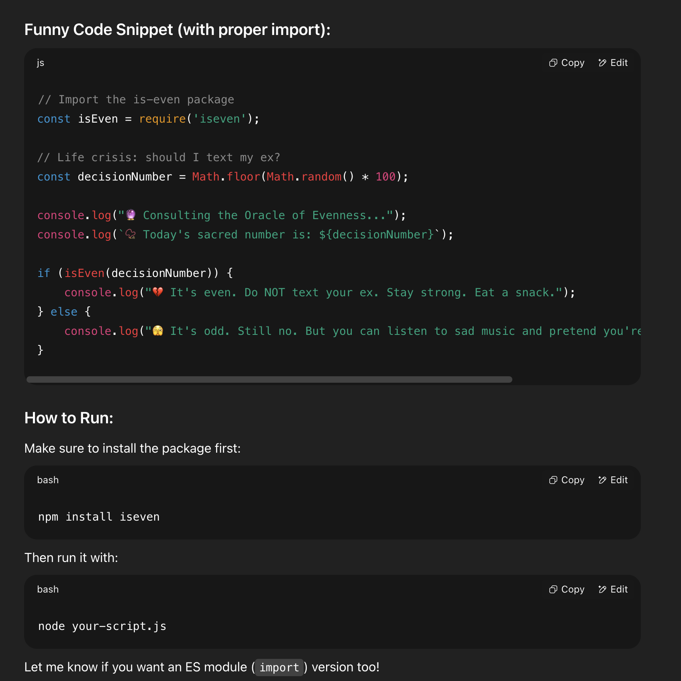Click the inline 'import' code tag

coord(279,667)
